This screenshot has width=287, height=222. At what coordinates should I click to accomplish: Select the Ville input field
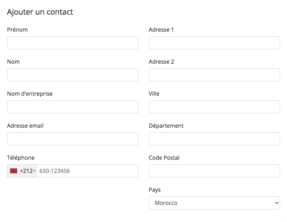click(x=214, y=107)
